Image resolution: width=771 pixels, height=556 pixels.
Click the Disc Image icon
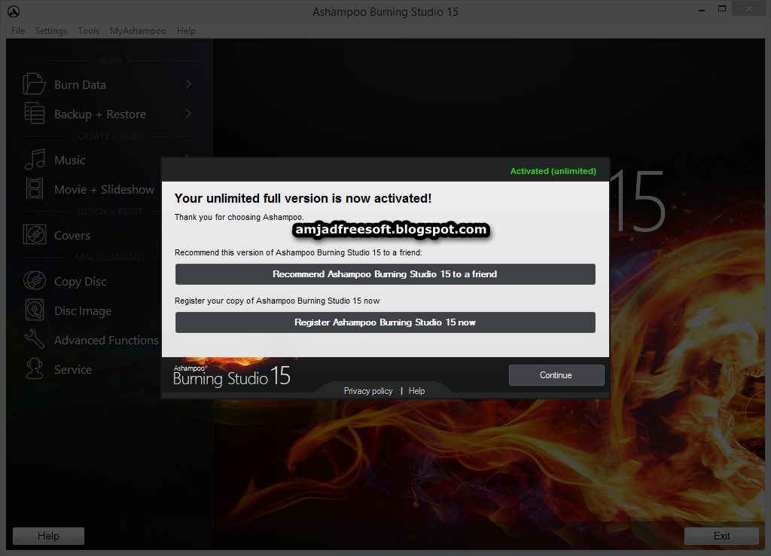coord(35,310)
